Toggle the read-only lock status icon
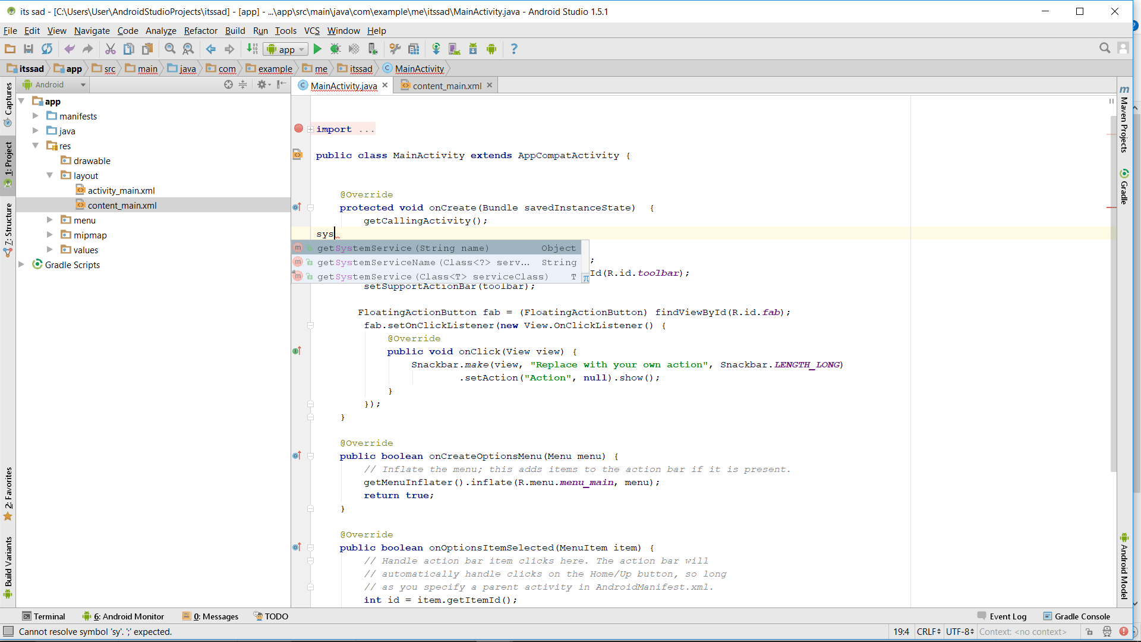1141x642 pixels. (x=1089, y=632)
